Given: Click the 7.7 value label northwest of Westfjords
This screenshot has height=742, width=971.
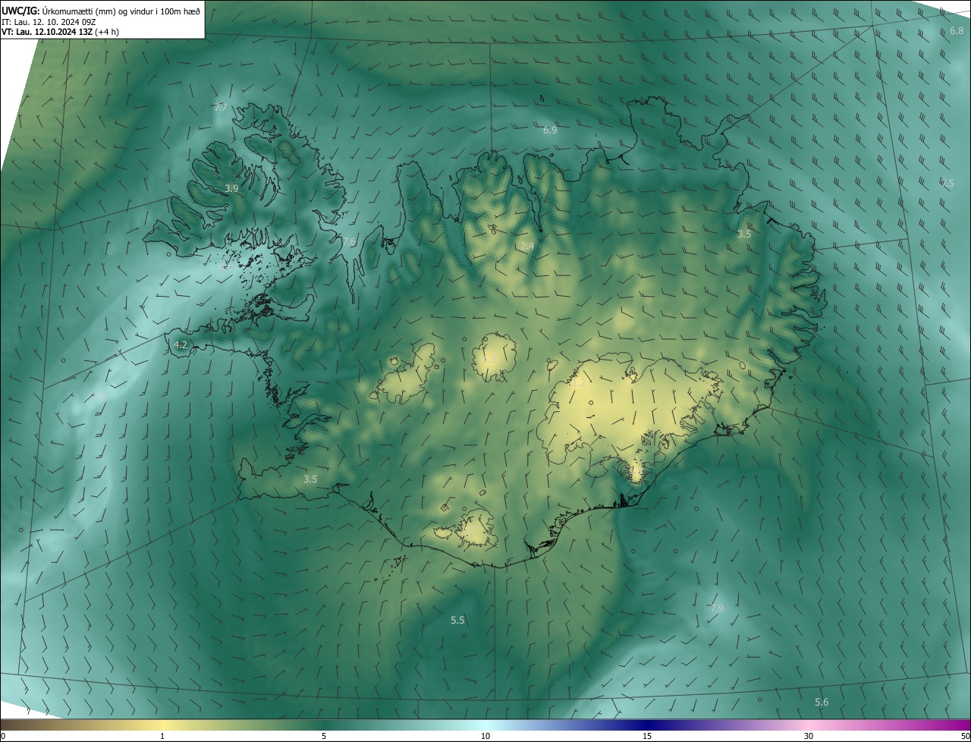Looking at the screenshot, I should pos(220,108).
